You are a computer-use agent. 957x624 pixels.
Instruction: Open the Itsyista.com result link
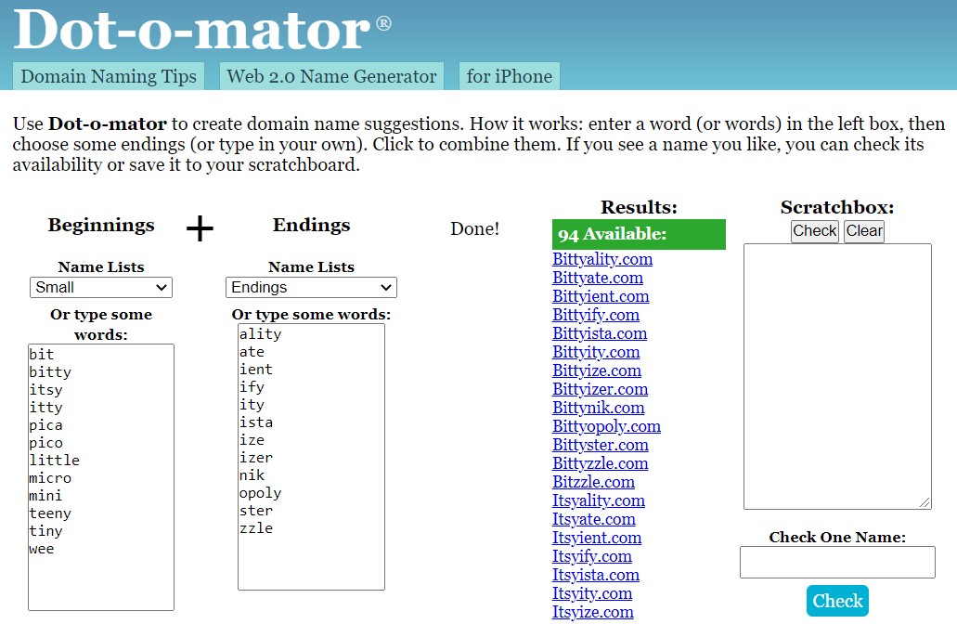pyautogui.click(x=596, y=575)
